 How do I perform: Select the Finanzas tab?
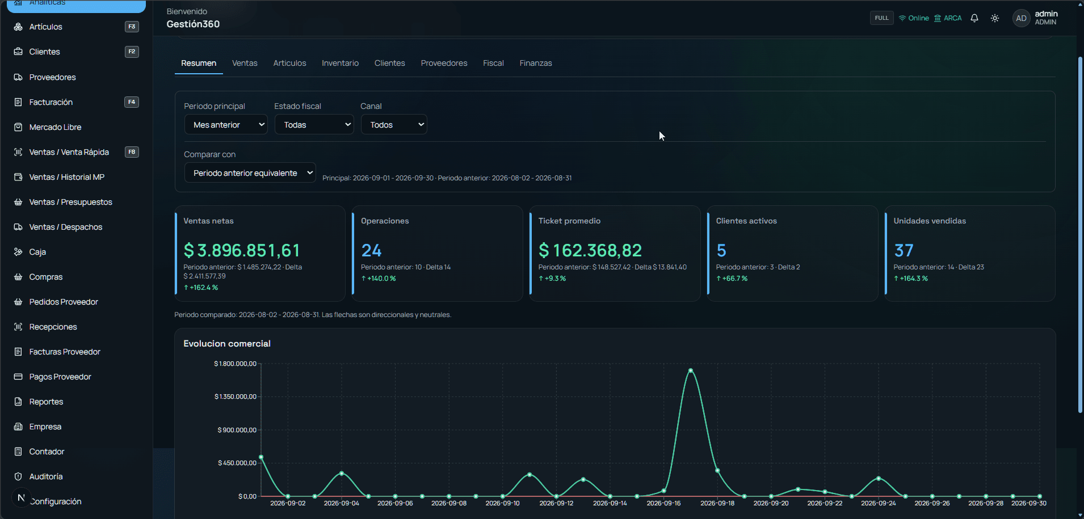coord(536,63)
